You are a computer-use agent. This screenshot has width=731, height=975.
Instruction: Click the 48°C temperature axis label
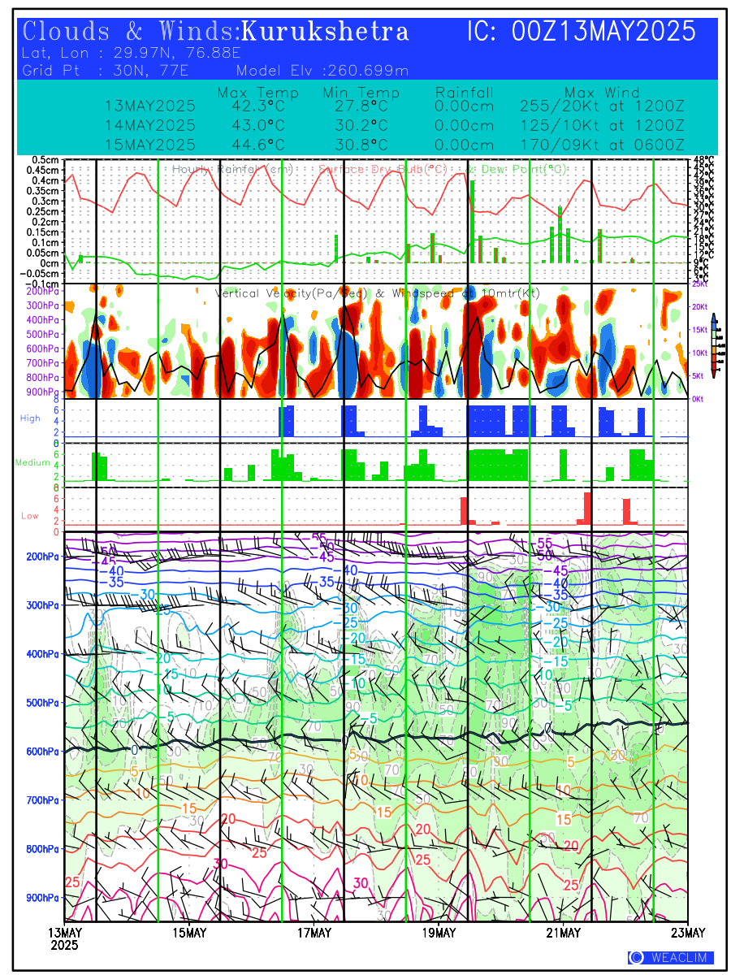coord(704,160)
